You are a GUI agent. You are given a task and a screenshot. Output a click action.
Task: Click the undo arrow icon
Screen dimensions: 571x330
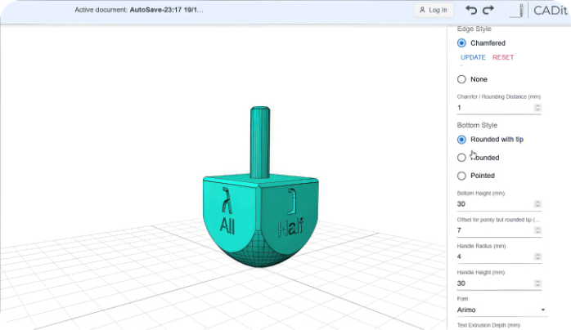pyautogui.click(x=471, y=10)
